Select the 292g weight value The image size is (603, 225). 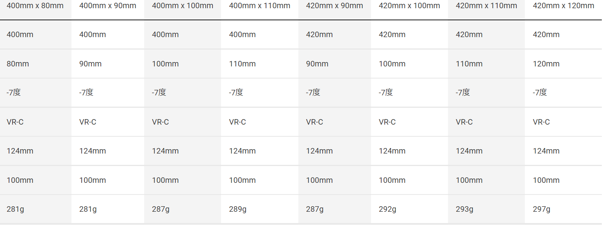coord(387,209)
